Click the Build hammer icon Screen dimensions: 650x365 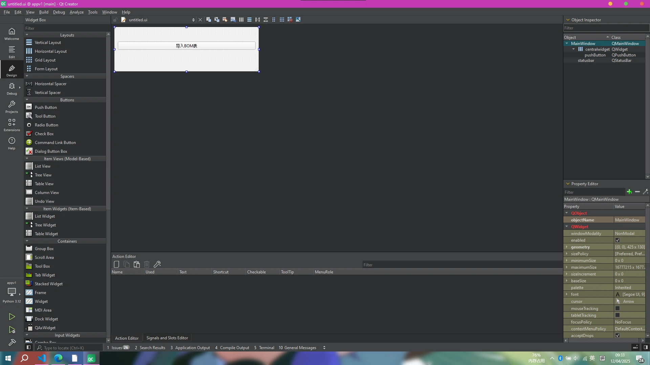point(12,343)
